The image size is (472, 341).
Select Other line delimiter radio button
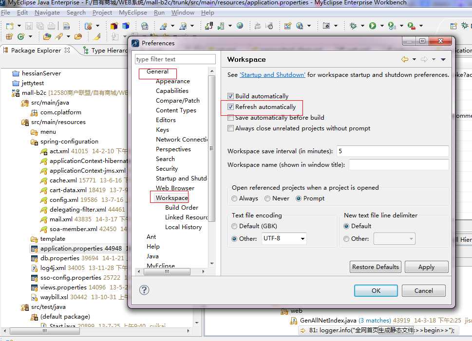pos(346,239)
